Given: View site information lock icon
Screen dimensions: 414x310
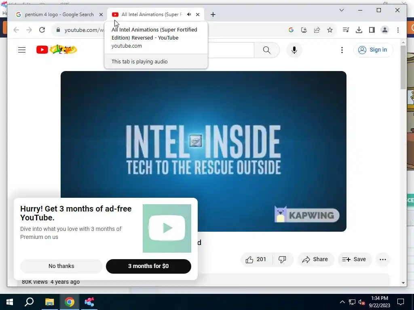Looking at the screenshot, I should click(x=58, y=30).
